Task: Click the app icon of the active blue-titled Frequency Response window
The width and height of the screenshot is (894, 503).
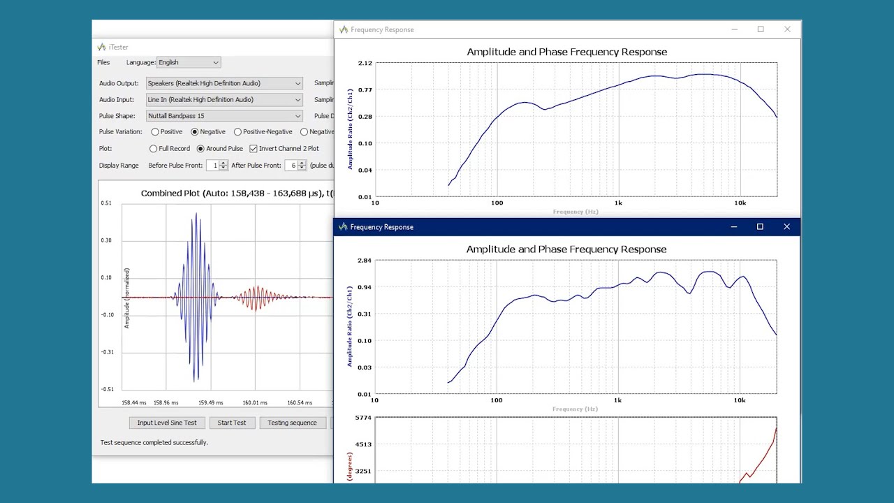Action: (343, 226)
